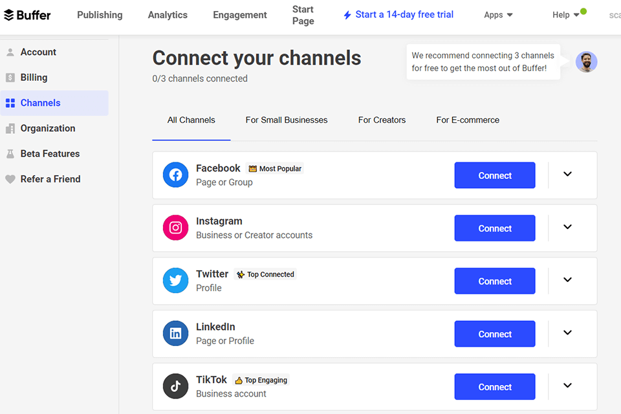Image resolution: width=621 pixels, height=414 pixels.
Task: Click the '0/3 channels connected' status text
Action: (200, 78)
